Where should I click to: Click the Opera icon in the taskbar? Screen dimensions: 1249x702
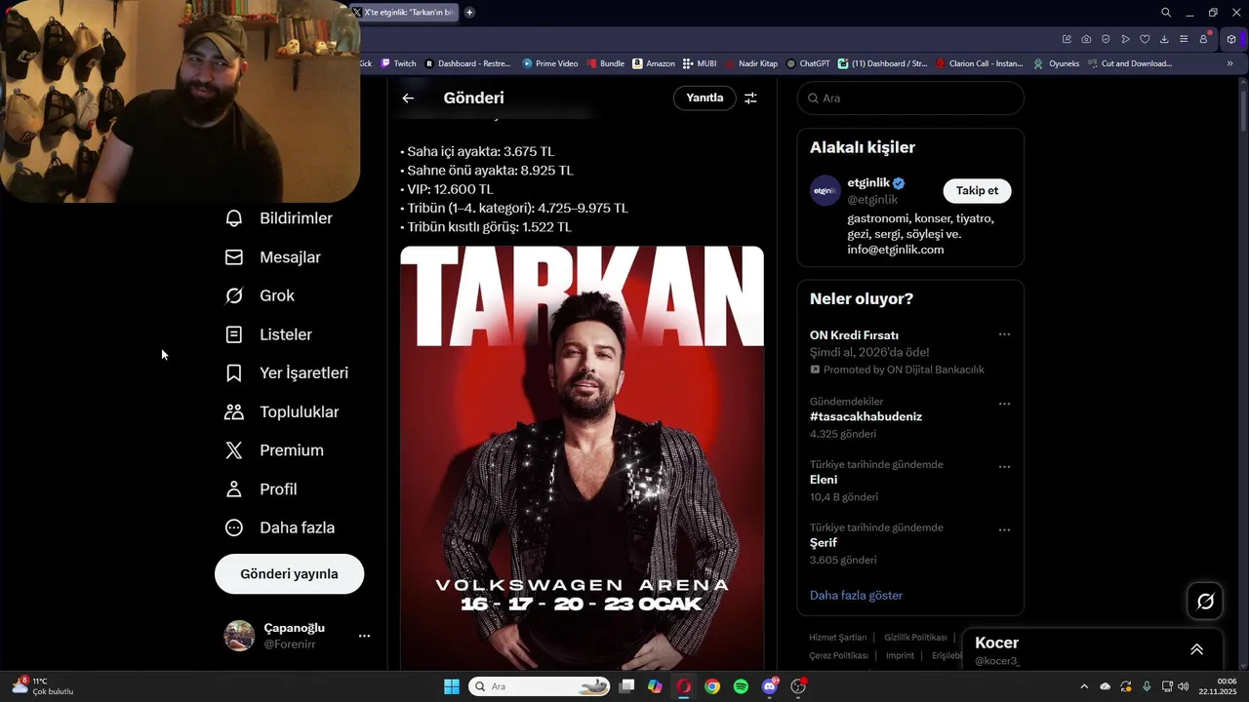683,686
